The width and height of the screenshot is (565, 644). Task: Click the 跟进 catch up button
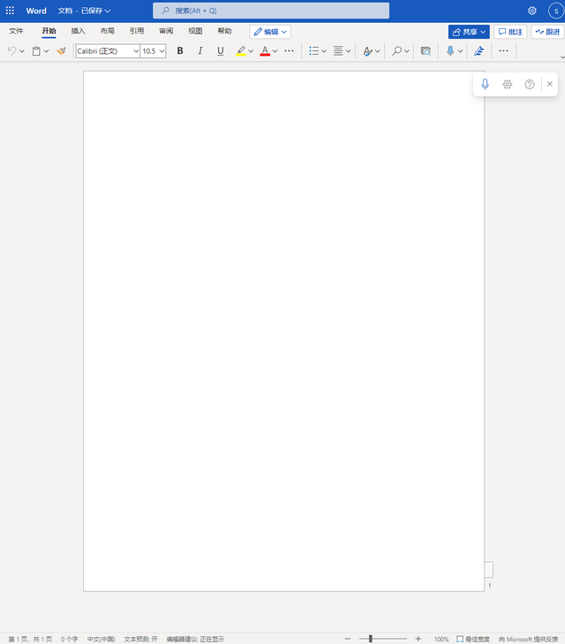tap(547, 32)
